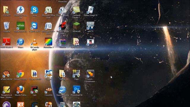Image resolution: width=190 pixels, height=107 pixels.
Task: Select the Corbeille recycle bin
Action: click(x=6, y=26)
